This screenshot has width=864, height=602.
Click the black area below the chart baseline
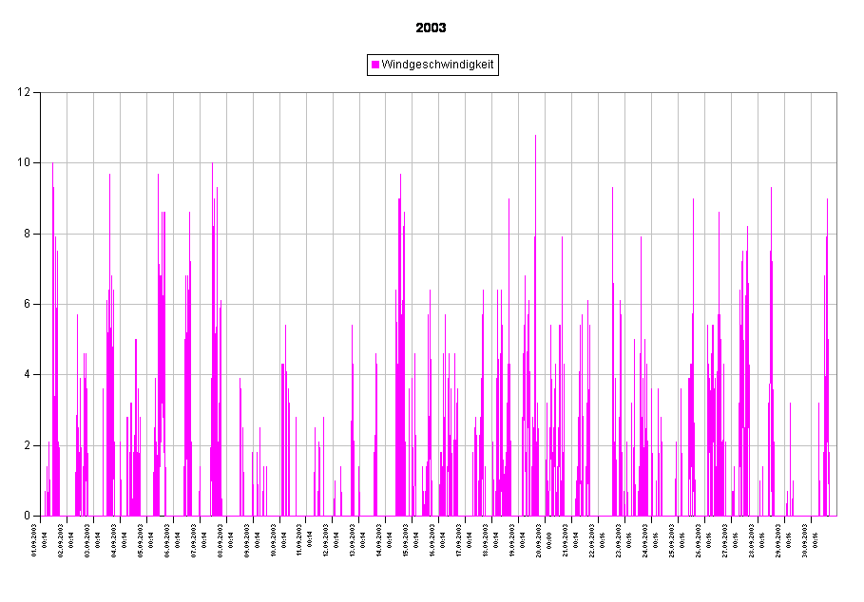(x=432, y=560)
